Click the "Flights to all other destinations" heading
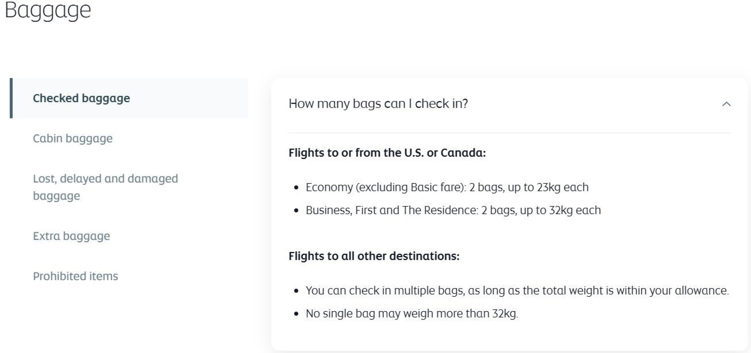The image size is (751, 353). 374,256
